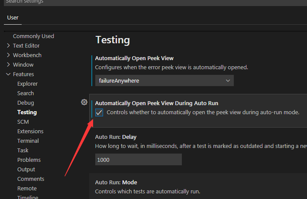The image size is (307, 199).
Task: Open the Remote settings category
Action: tap(27, 188)
